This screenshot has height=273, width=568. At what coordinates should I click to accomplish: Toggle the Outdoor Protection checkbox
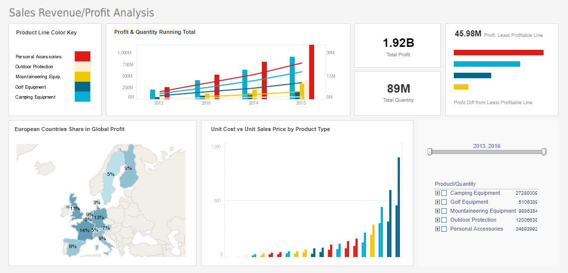click(444, 220)
